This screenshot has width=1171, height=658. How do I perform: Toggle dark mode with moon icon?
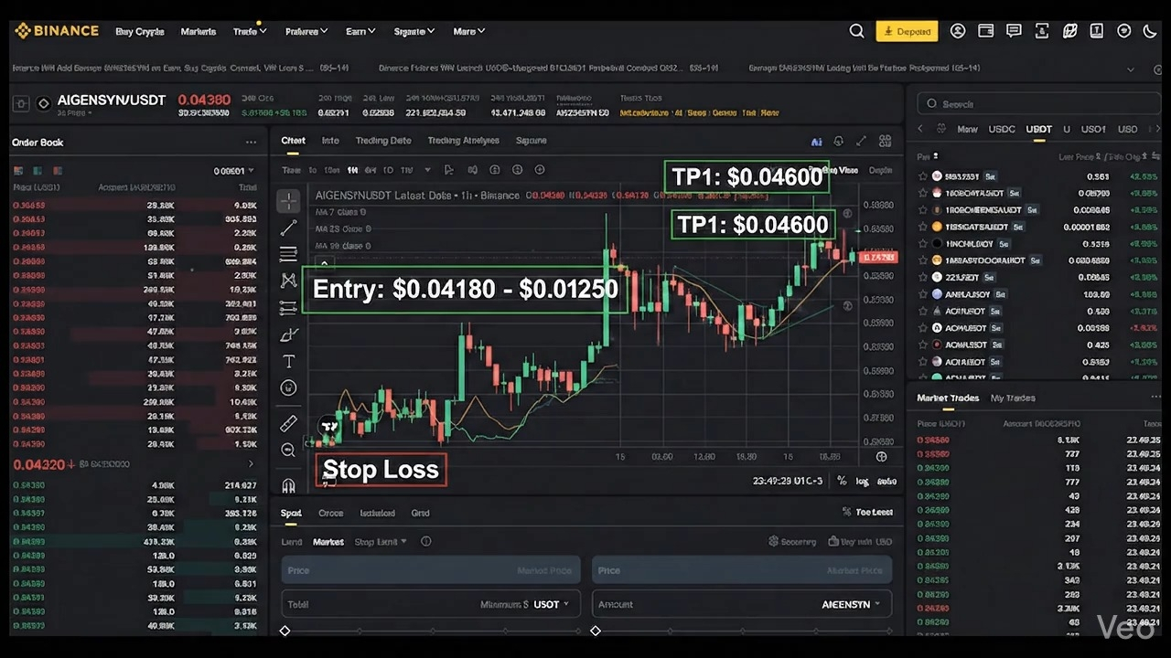(x=1151, y=31)
